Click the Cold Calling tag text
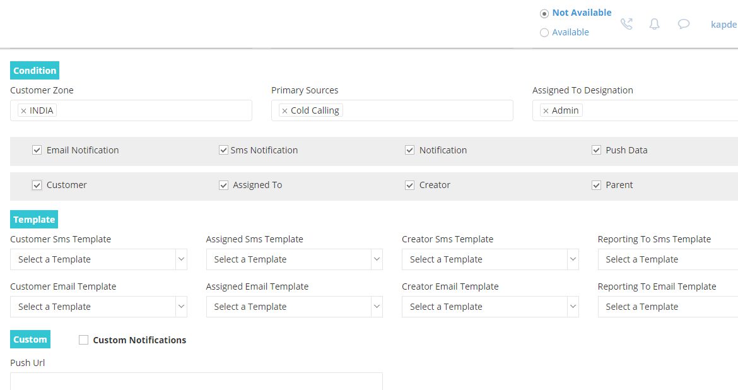738x390 pixels. click(315, 110)
